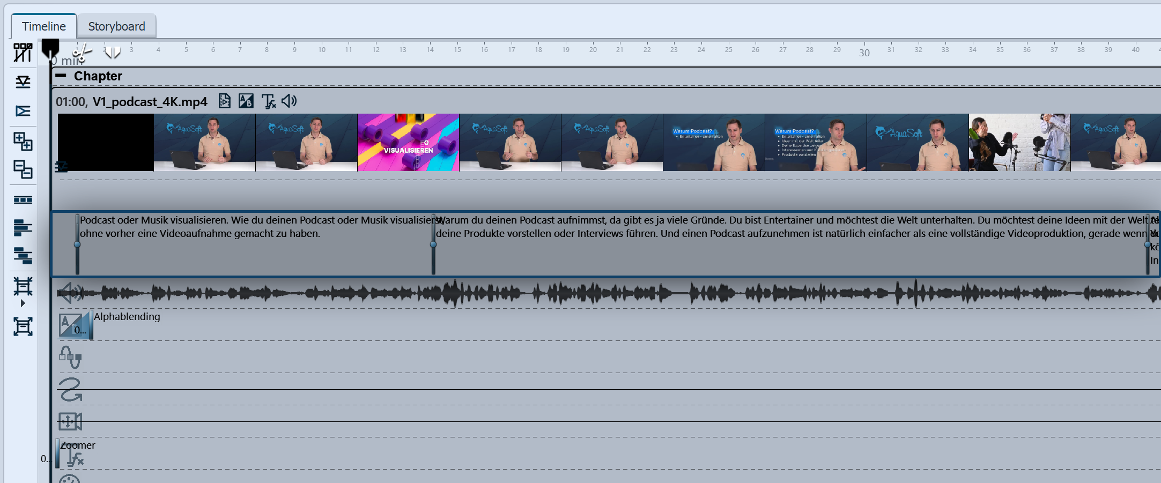Expand the small arrow under the crop tool icon
Viewport: 1161px width, 483px height.
[x=24, y=304]
